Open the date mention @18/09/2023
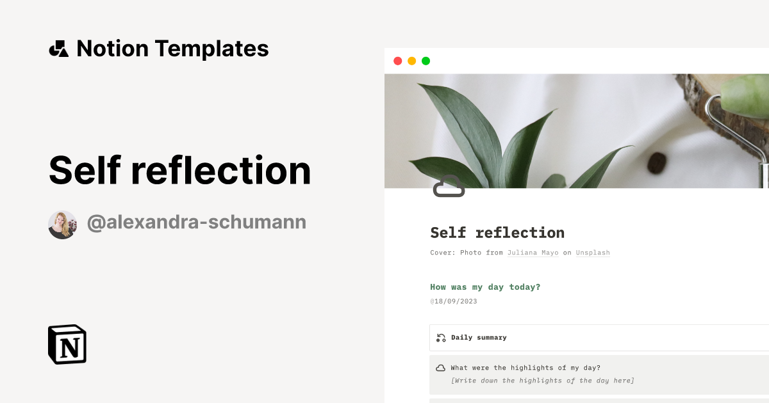 click(454, 301)
